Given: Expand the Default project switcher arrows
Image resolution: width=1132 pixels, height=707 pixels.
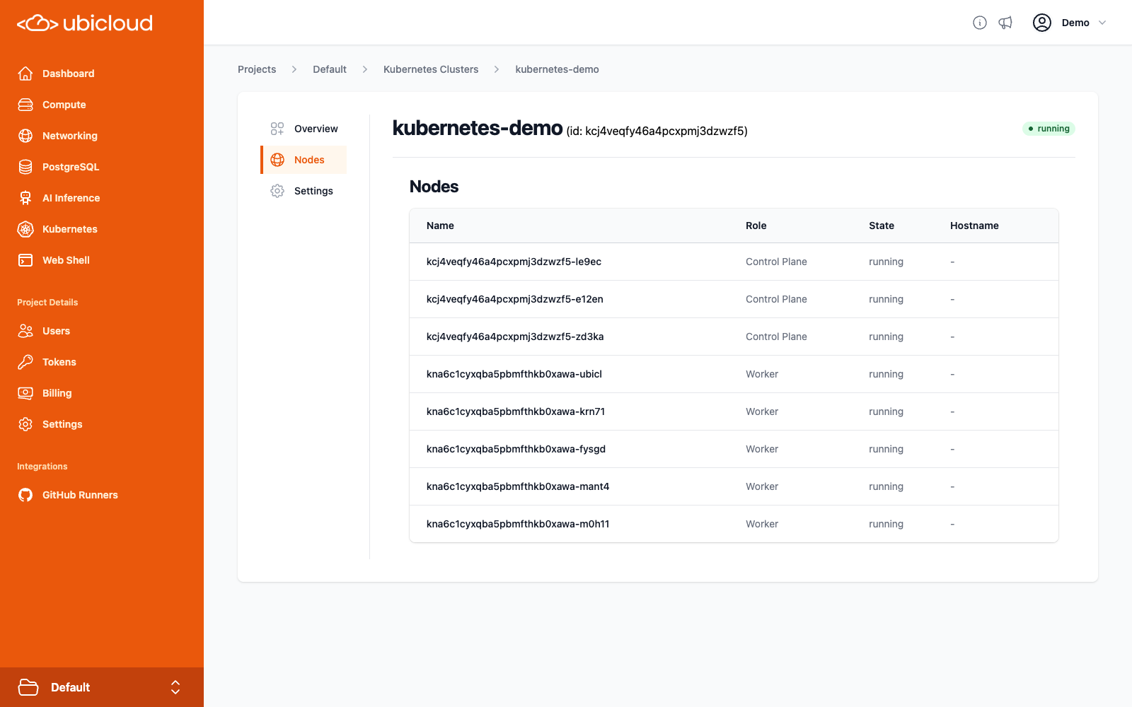Looking at the screenshot, I should [175, 687].
